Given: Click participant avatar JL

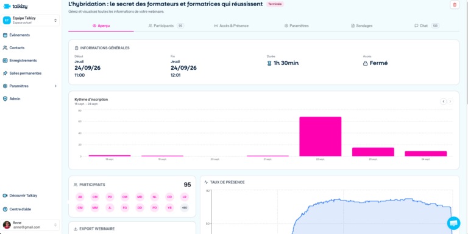Looking at the screenshot, I should (110, 208).
